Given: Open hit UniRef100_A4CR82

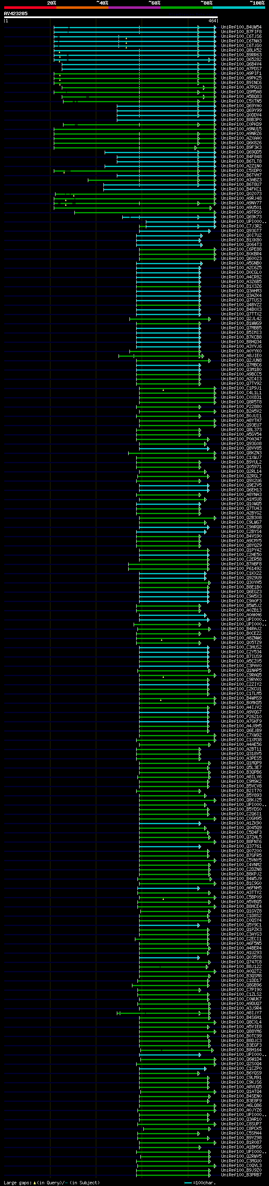Looking at the screenshot, I should 241,277.
